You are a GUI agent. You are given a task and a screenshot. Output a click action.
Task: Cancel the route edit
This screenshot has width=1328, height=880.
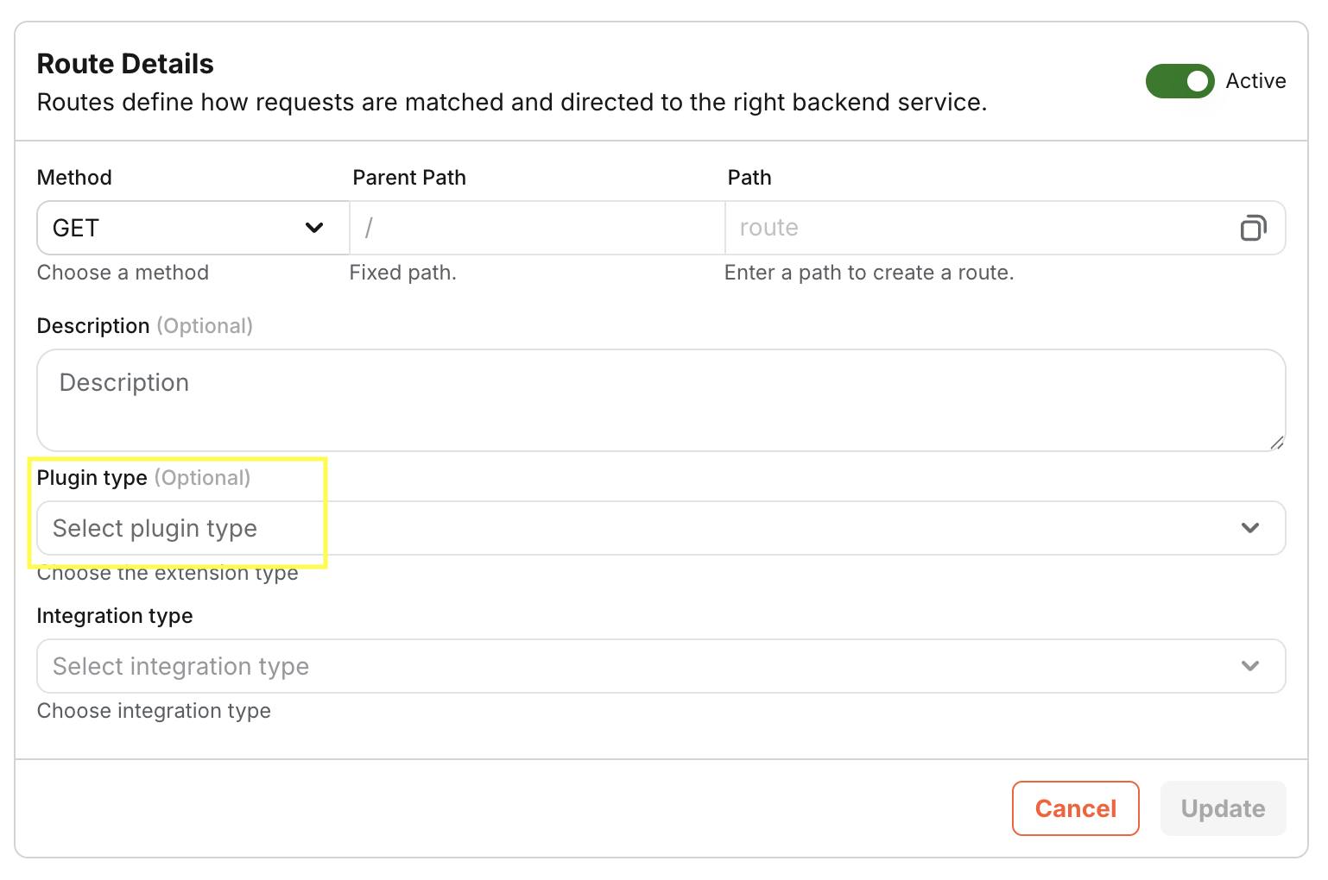pyautogui.click(x=1076, y=808)
